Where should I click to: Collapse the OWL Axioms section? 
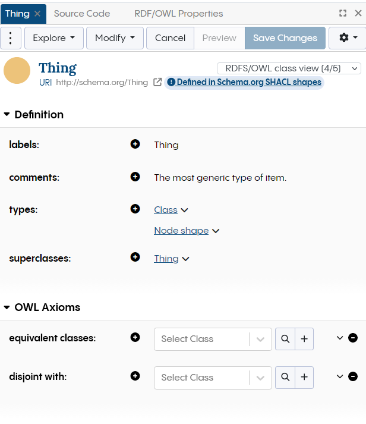coord(7,307)
